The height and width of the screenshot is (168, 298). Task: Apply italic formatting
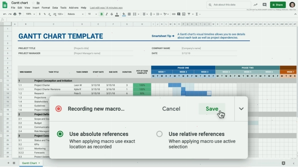(x=107, y=14)
